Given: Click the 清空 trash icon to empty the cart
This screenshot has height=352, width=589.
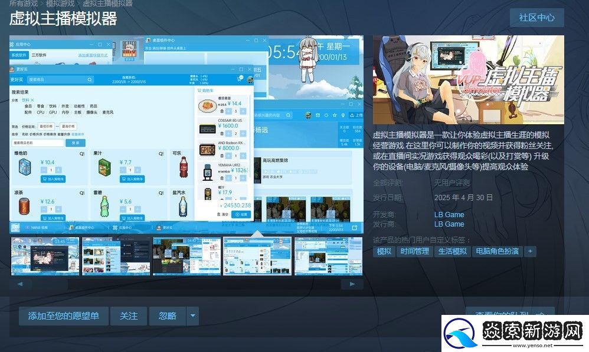Looking at the screenshot, I should pos(219,214).
